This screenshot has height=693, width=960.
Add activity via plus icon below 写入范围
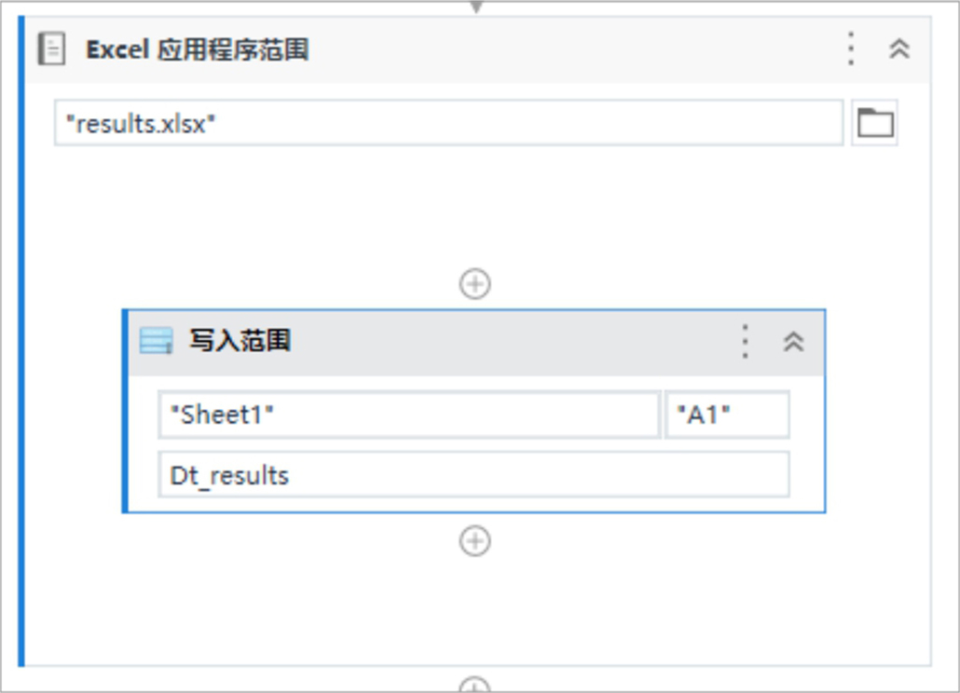[x=475, y=541]
